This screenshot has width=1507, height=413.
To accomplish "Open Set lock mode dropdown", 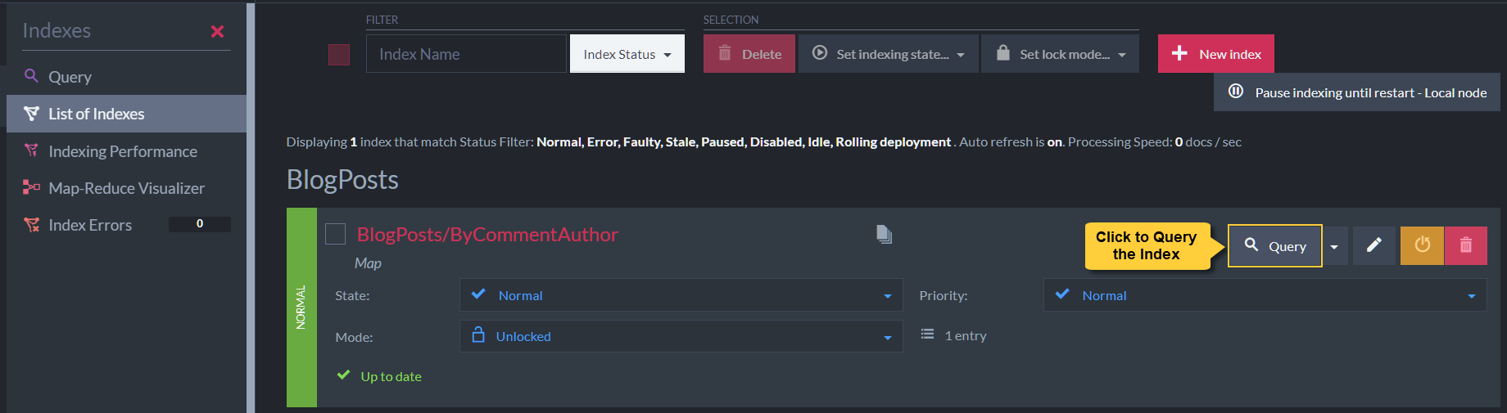I will click(x=1061, y=54).
